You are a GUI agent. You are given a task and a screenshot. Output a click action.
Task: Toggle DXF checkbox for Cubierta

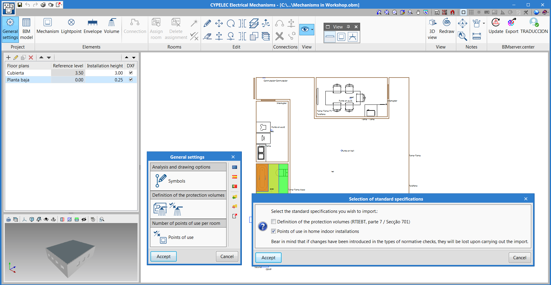coord(131,73)
